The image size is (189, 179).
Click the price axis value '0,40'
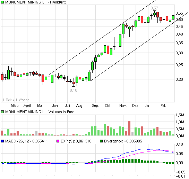[x=179, y=34]
